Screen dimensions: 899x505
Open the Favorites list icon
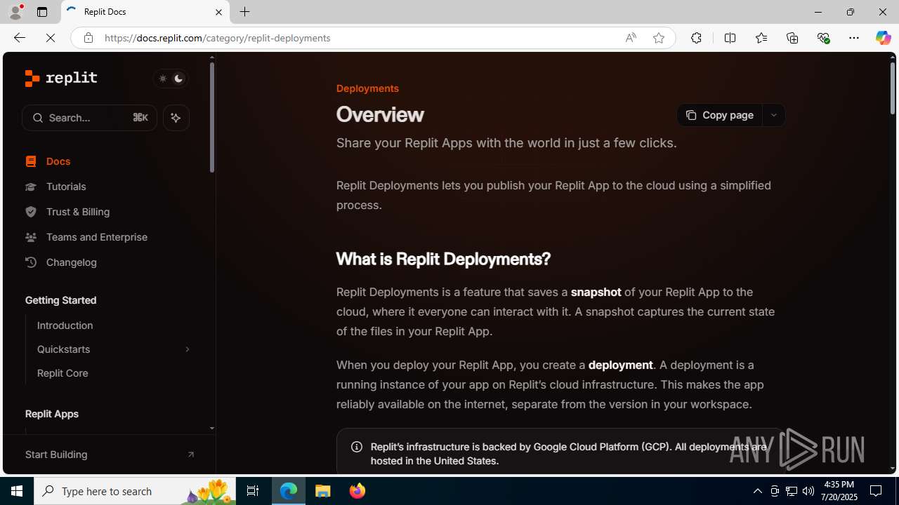761,38
